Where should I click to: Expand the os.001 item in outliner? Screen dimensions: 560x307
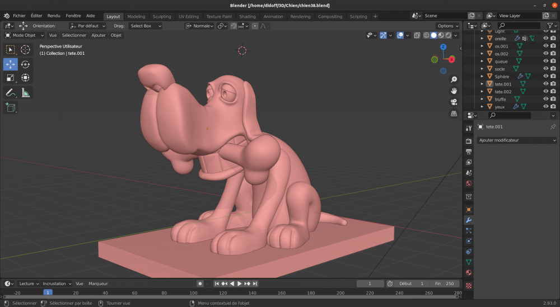(482, 46)
